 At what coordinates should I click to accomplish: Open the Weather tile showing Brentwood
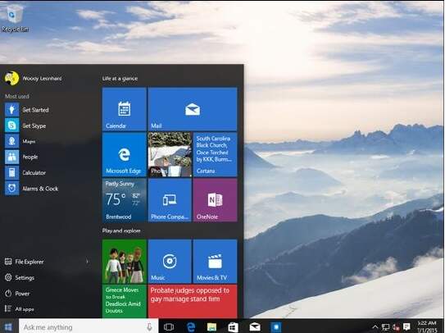pos(125,200)
